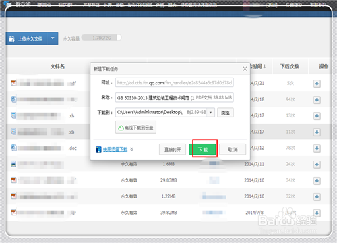Click 永久有效 in the 1.6MB row

click(129, 164)
